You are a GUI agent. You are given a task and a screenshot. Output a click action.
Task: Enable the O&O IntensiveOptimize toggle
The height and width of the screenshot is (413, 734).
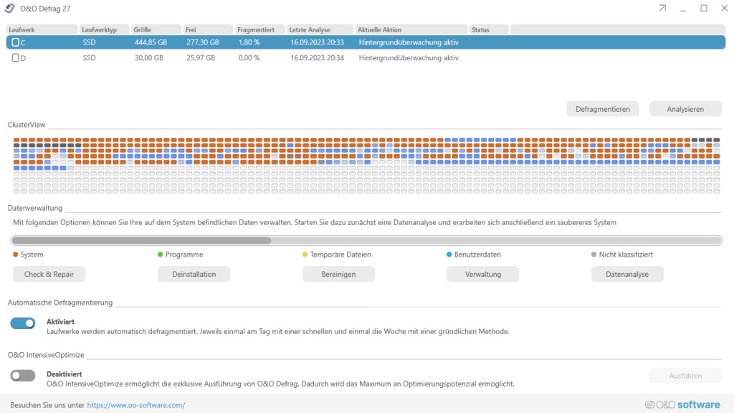(x=23, y=376)
